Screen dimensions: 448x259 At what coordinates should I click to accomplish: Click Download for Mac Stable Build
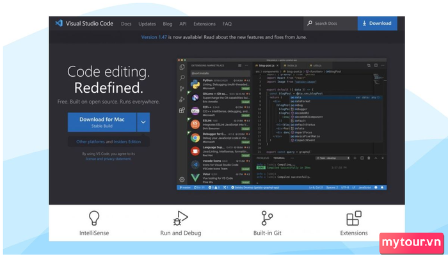coord(102,122)
